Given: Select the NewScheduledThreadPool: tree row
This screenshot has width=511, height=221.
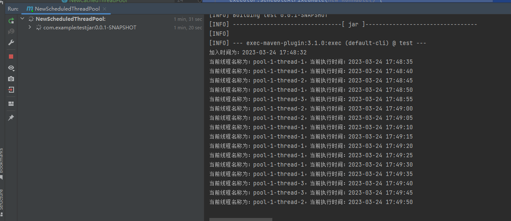Looking at the screenshot, I should pos(111,19).
